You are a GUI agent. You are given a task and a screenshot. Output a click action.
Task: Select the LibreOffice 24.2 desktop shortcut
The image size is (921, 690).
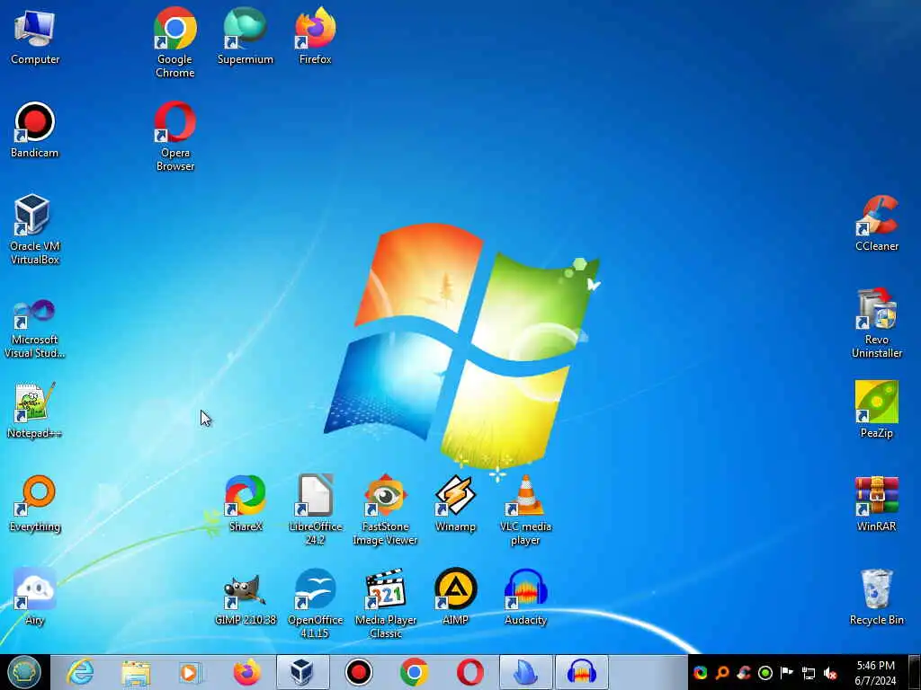click(316, 510)
